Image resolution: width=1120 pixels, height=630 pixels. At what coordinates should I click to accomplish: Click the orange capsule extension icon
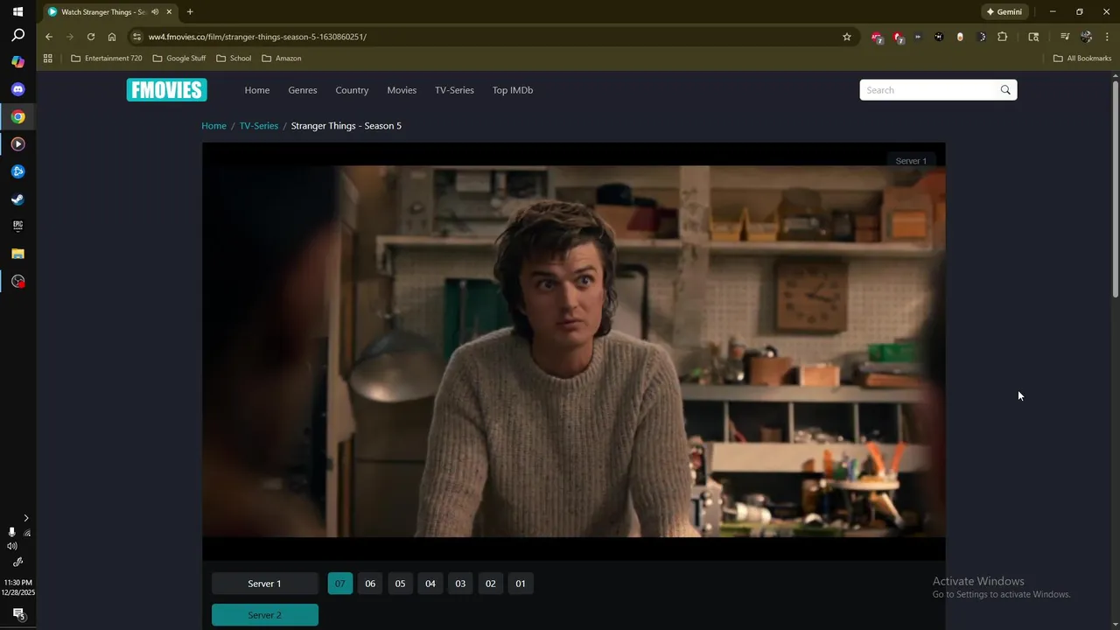tap(960, 37)
